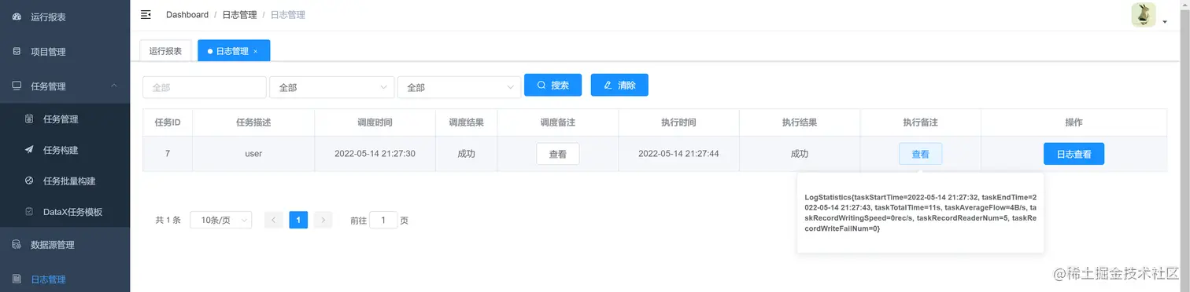Viewport: 1190px width, 292px height.
Task: Click the 任务ID column header
Action: 168,122
